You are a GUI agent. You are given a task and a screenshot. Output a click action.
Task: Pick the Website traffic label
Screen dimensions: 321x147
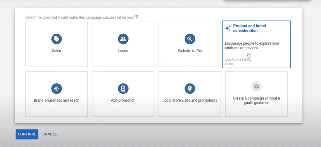[190, 51]
